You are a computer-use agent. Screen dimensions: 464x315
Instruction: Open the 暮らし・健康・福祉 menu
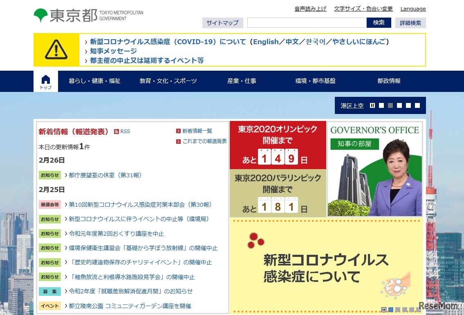pyautogui.click(x=95, y=81)
